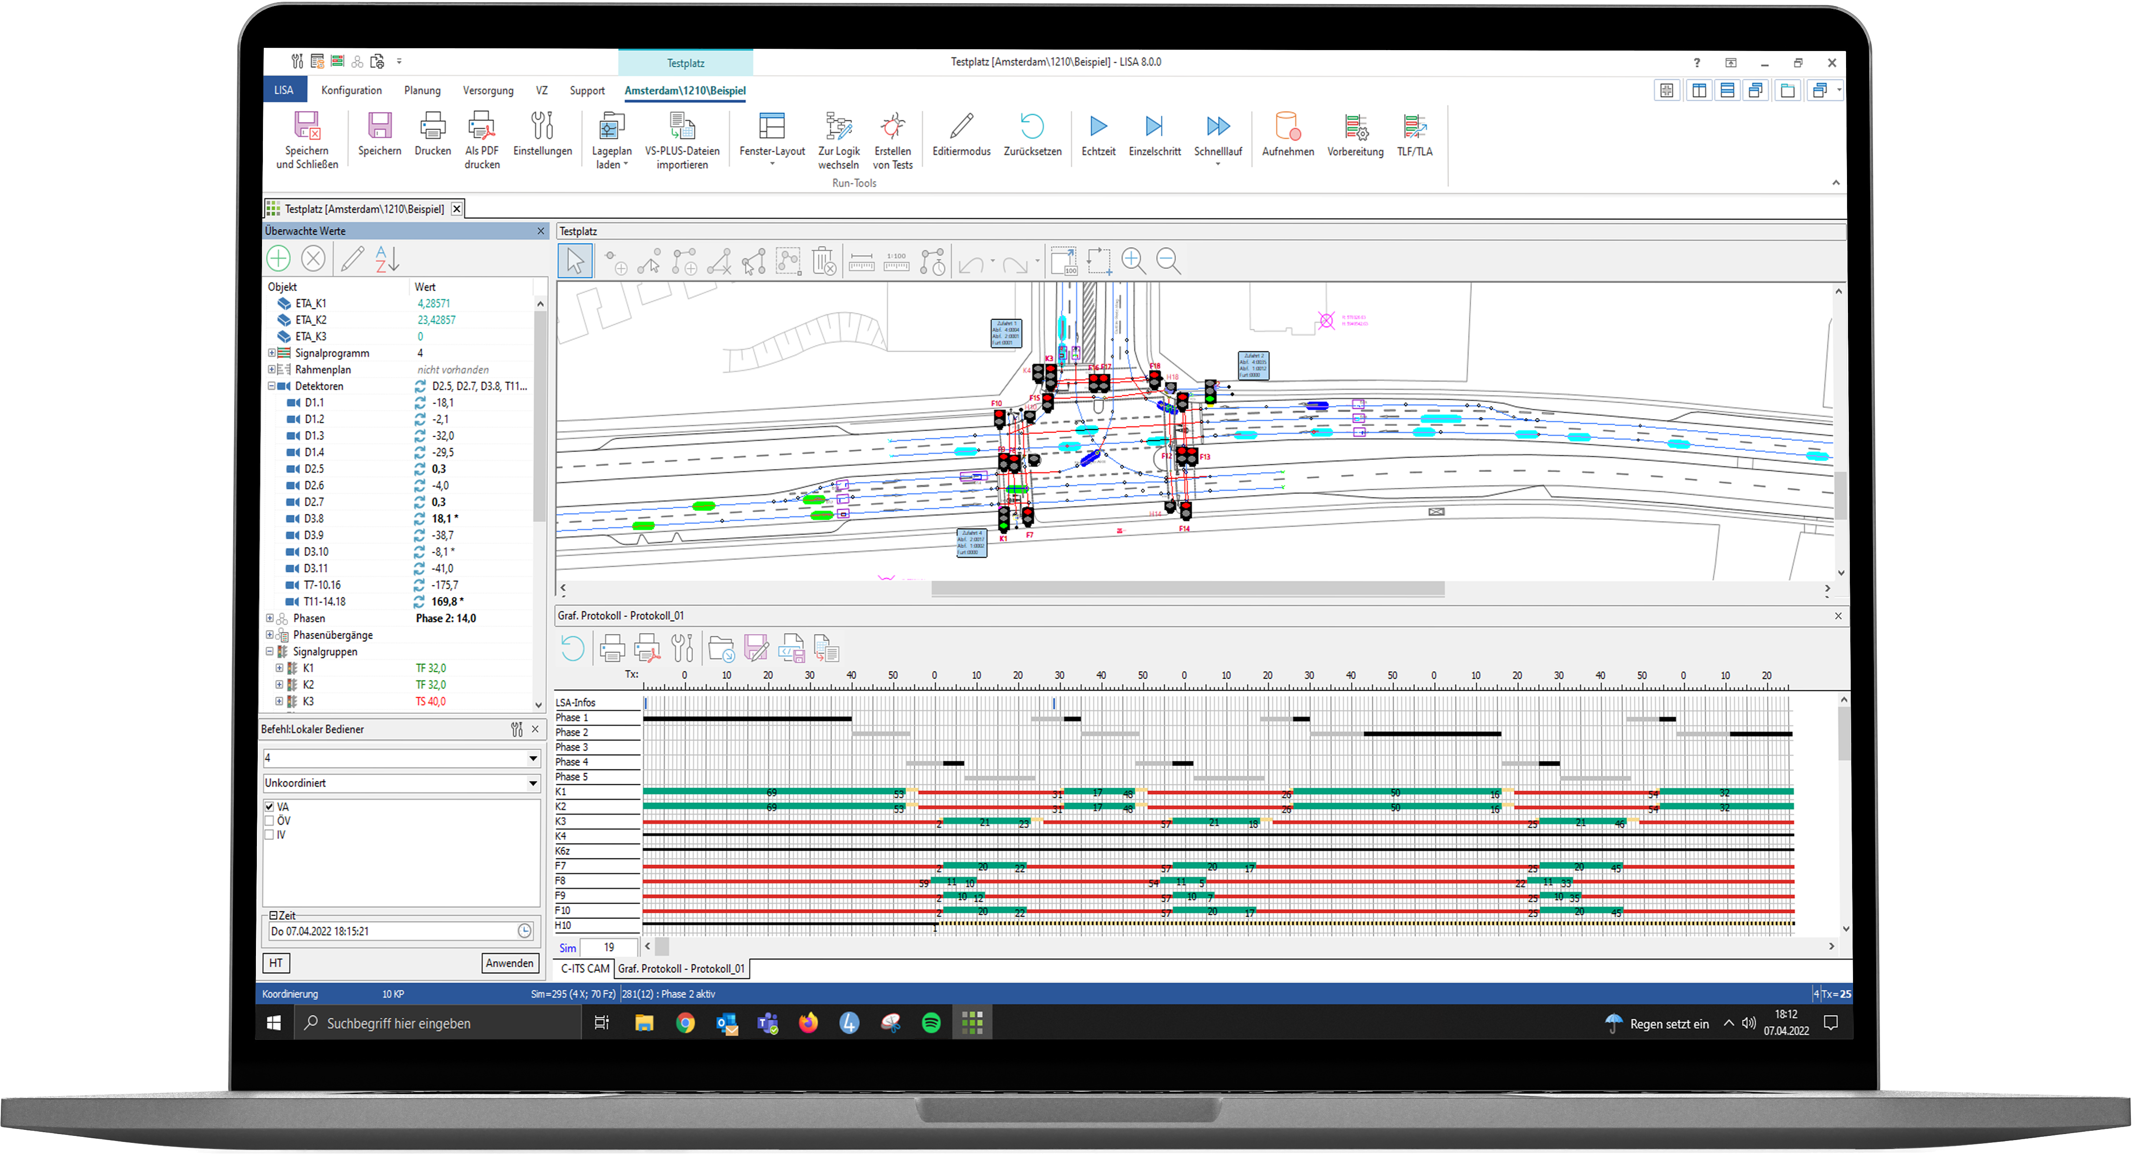Image resolution: width=2135 pixels, height=1154 pixels.
Task: Expand the Phasen tree node
Action: click(269, 619)
